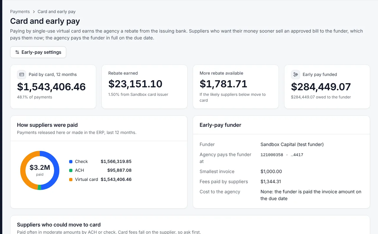Go to Payments breadcrumb link
378x234 pixels.
tap(20, 11)
